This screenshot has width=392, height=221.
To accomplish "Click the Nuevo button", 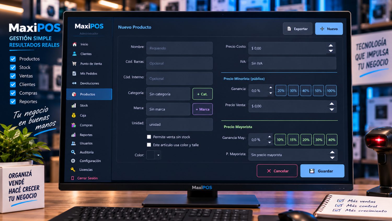I will (329, 29).
